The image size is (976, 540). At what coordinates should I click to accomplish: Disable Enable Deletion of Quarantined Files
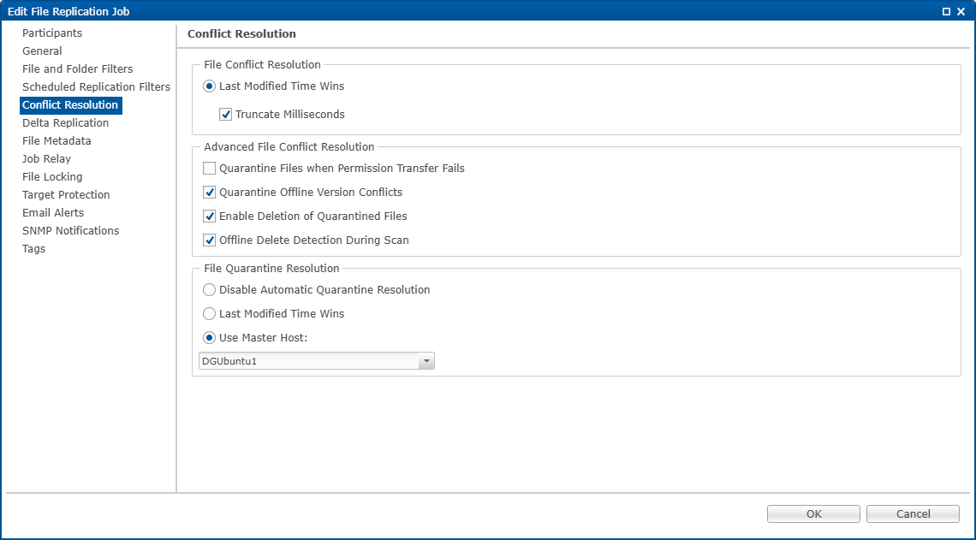point(210,217)
